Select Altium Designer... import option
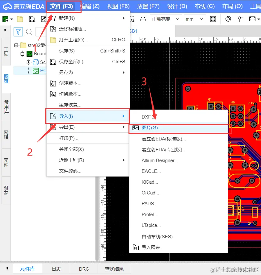Viewport: 261px width, 275px height. pos(179,160)
